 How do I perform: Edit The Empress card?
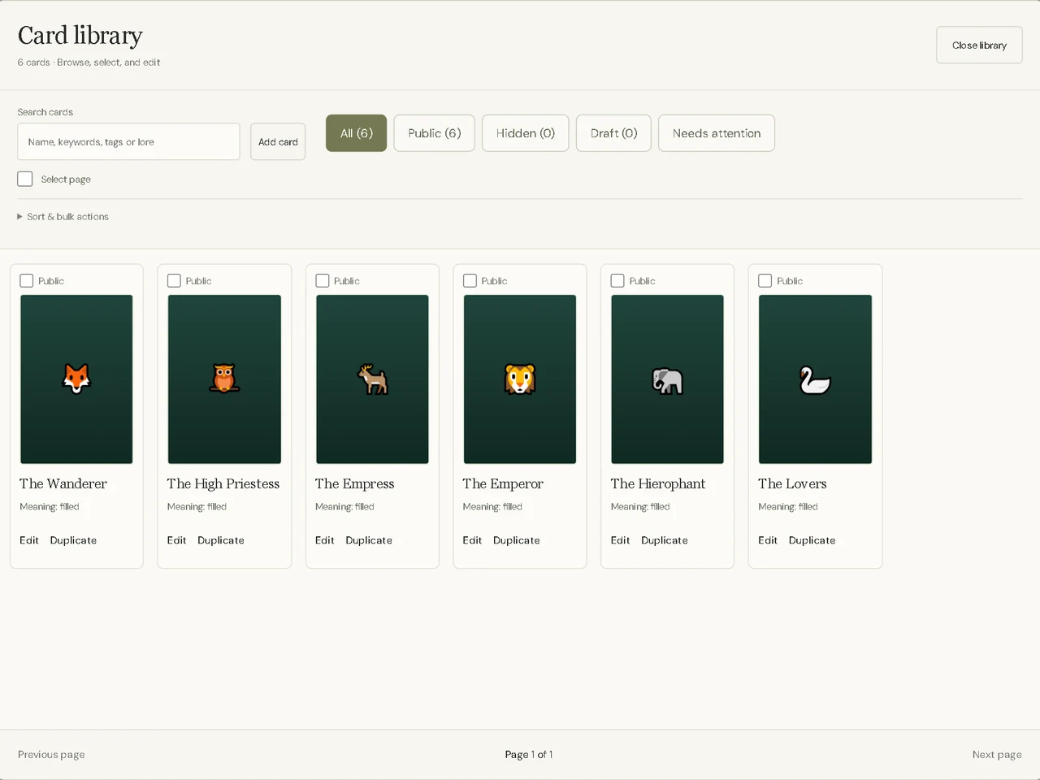tap(325, 540)
